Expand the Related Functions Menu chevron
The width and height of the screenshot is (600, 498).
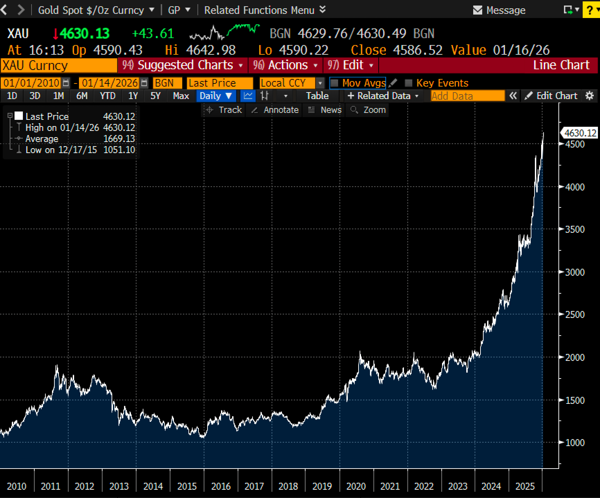[x=322, y=10]
